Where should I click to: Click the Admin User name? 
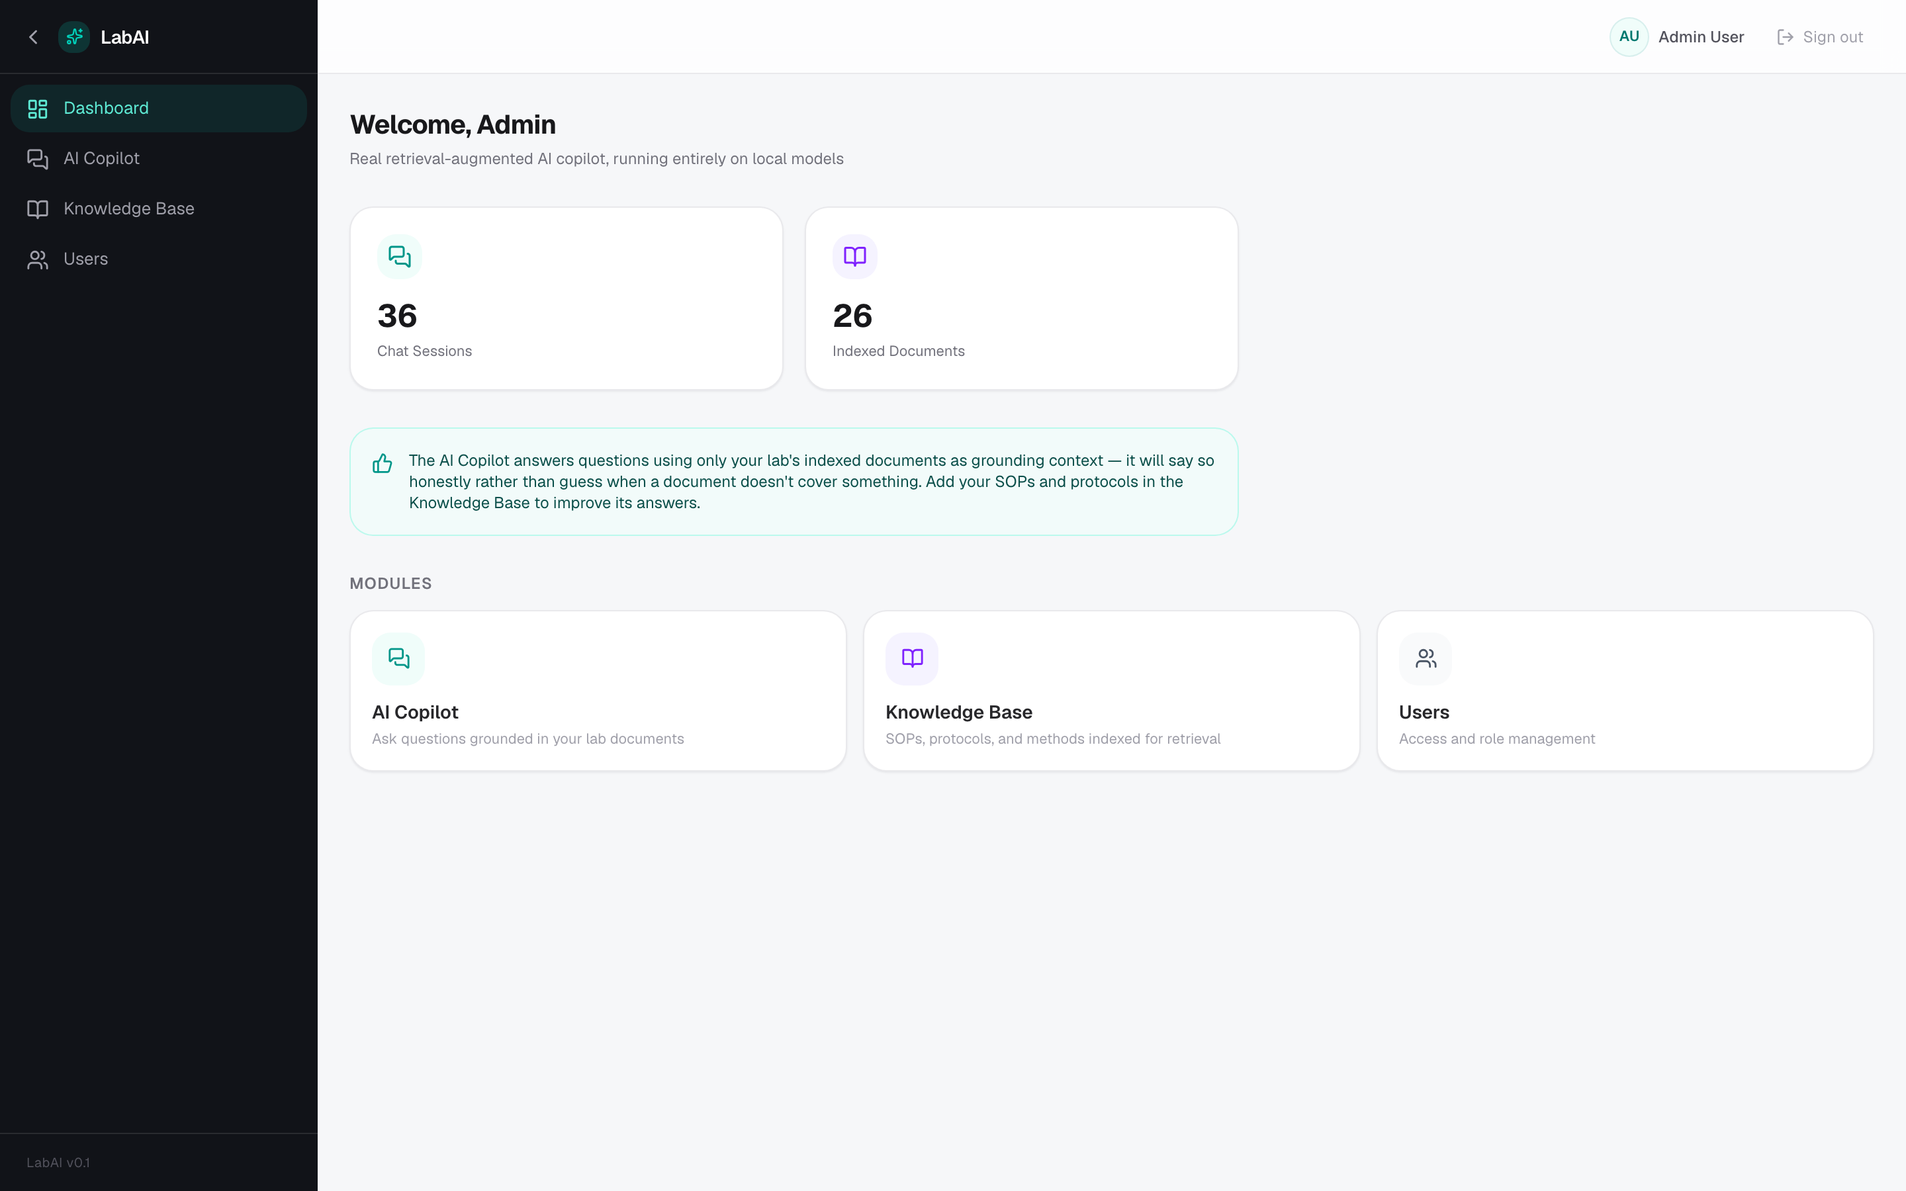tap(1702, 37)
